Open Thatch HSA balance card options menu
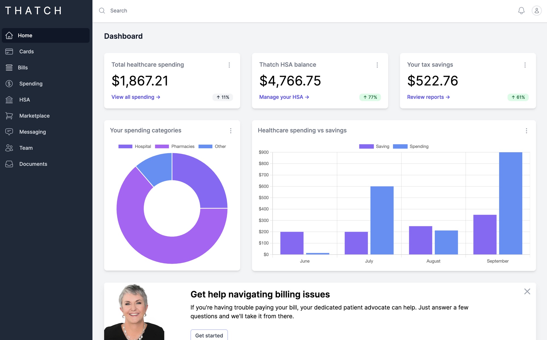This screenshot has width=547, height=340. point(377,65)
